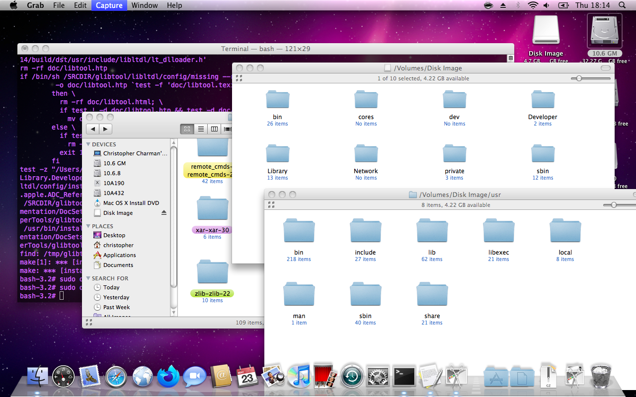Launch Time Machine from the Dock
Viewport: 636px width, 397px height.
coord(352,377)
